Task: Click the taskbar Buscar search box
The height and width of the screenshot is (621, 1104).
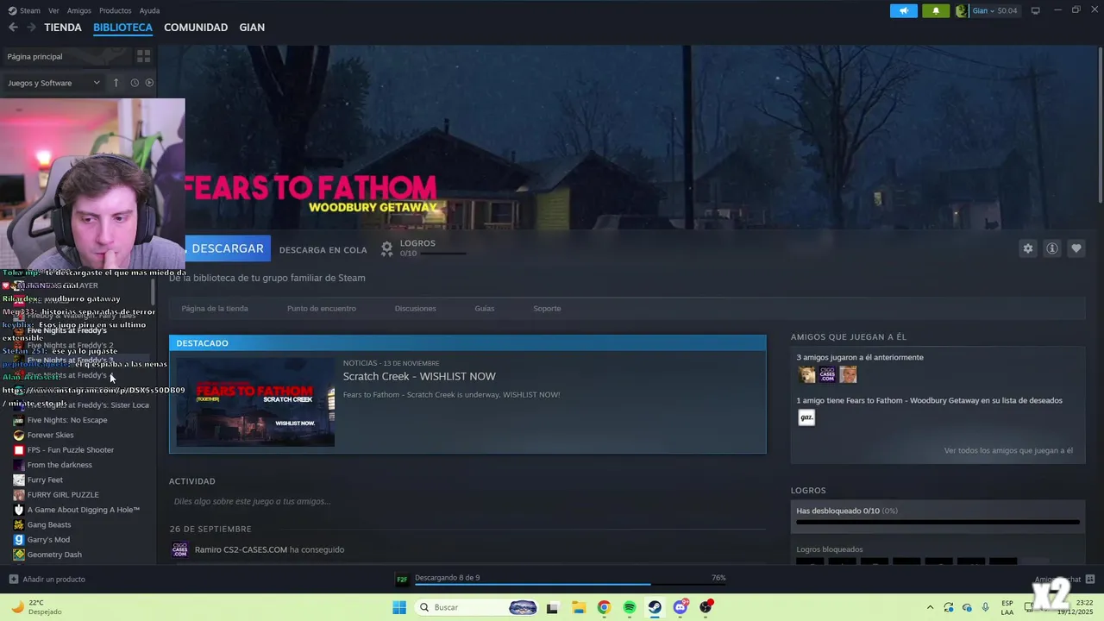Action: click(476, 607)
